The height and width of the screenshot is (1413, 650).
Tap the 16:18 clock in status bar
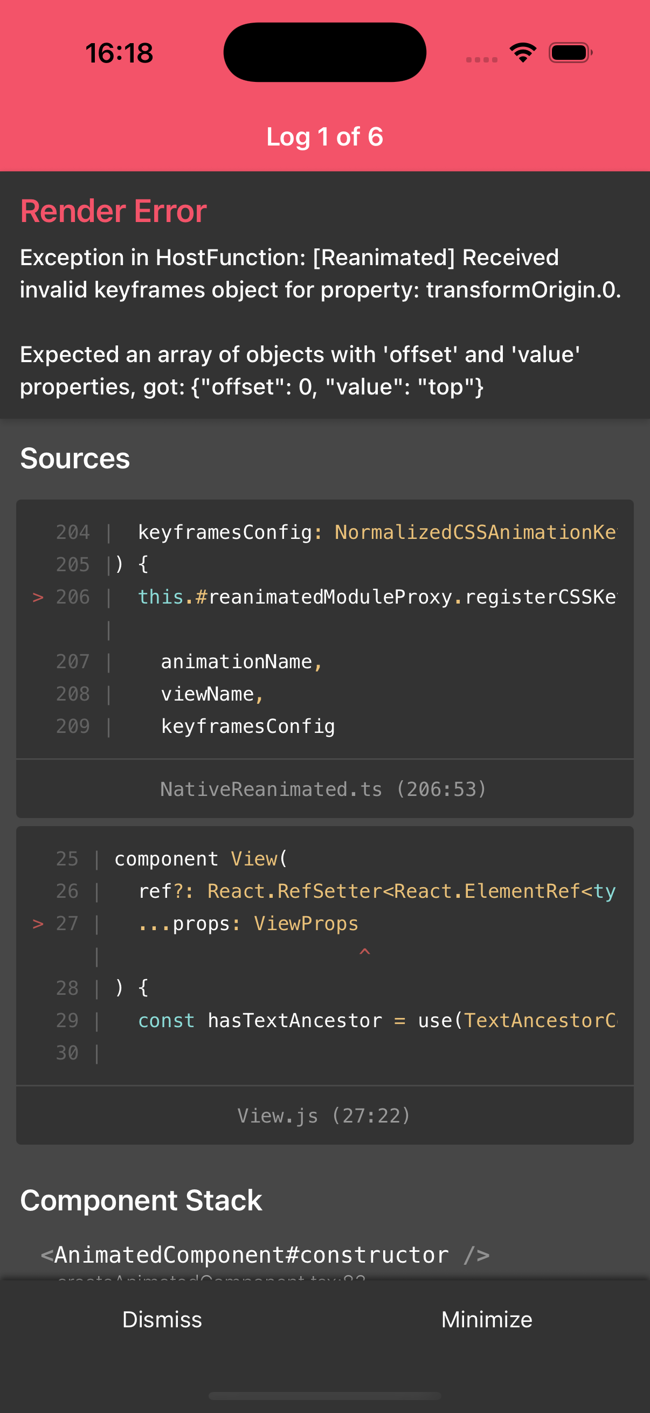click(119, 53)
